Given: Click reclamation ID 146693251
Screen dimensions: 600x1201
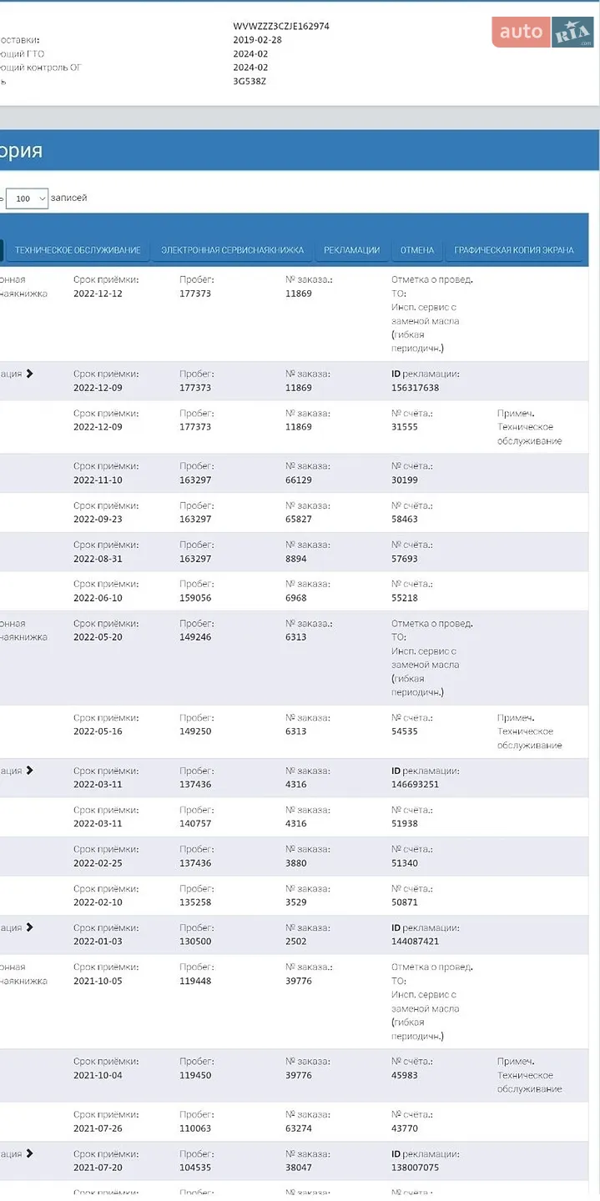Looking at the screenshot, I should pyautogui.click(x=415, y=784).
